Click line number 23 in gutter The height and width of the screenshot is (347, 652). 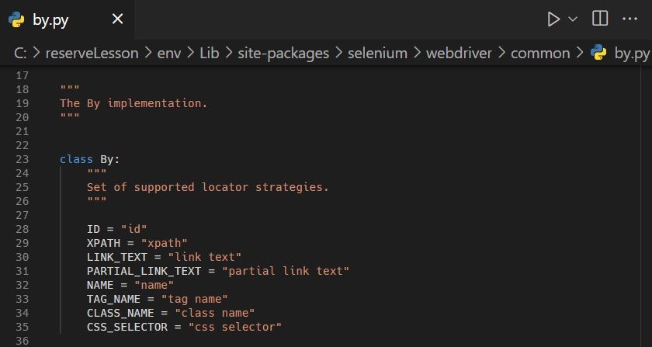(22, 159)
